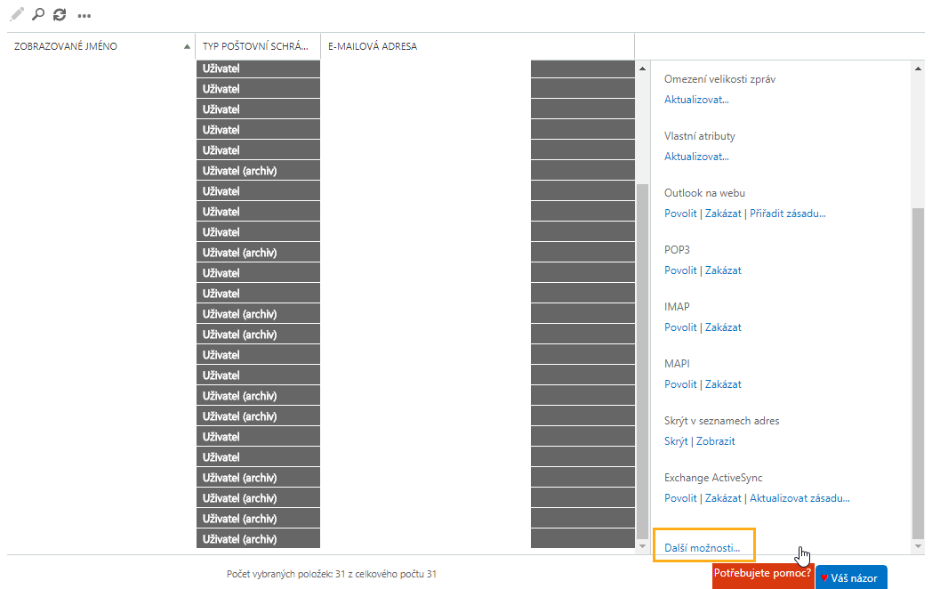Click the Váš názor feedback button
Screen dimensions: 932x589
coord(851,577)
